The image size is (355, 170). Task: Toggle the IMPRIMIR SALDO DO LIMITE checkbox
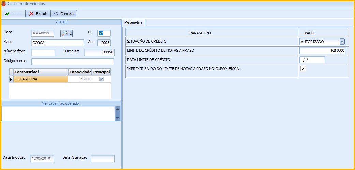coord(303,68)
